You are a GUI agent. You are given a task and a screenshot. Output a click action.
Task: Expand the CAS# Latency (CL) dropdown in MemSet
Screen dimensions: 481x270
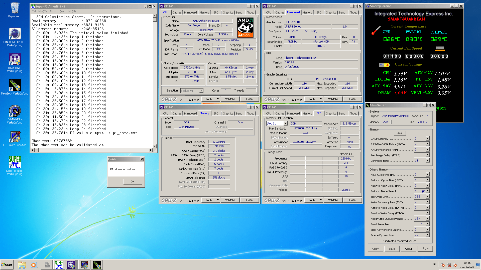[427, 138]
